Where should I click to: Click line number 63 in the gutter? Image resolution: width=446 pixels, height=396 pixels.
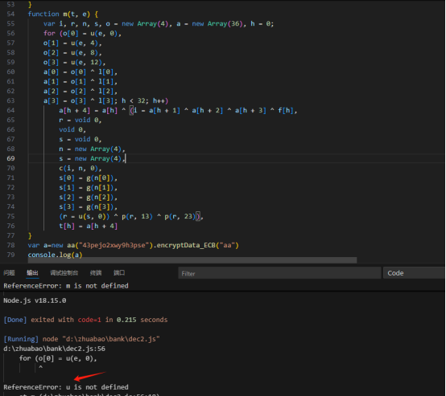click(x=10, y=100)
